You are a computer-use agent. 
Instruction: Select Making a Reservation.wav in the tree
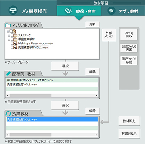point(36,43)
